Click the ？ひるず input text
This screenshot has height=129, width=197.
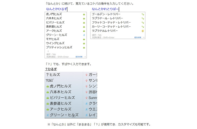click(51, 69)
